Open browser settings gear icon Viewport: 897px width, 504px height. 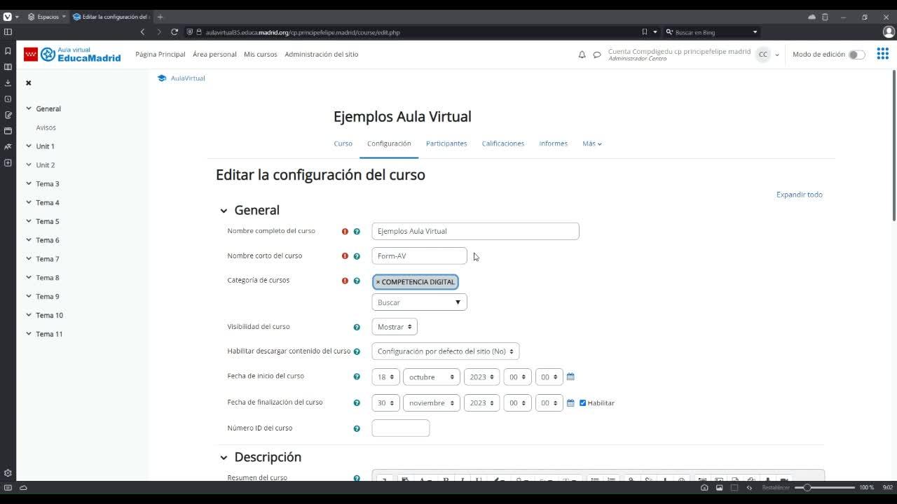point(8,473)
